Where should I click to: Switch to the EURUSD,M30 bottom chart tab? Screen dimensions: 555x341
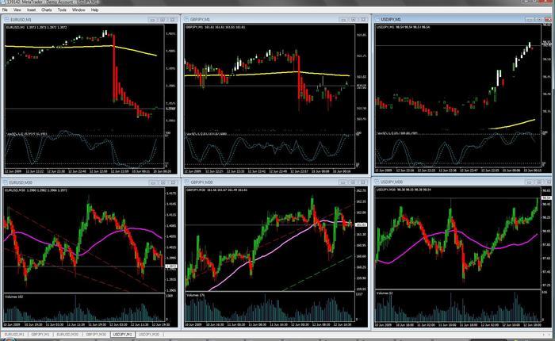pos(67,335)
